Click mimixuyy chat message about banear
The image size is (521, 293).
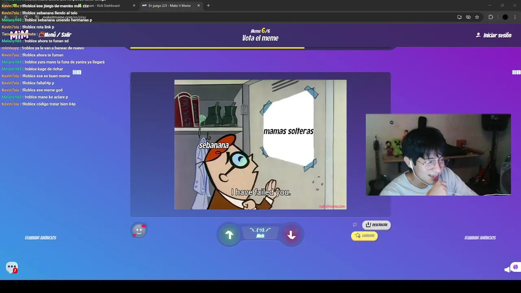(x=43, y=48)
